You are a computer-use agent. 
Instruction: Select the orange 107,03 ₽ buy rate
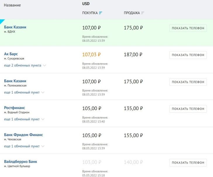click(x=91, y=55)
